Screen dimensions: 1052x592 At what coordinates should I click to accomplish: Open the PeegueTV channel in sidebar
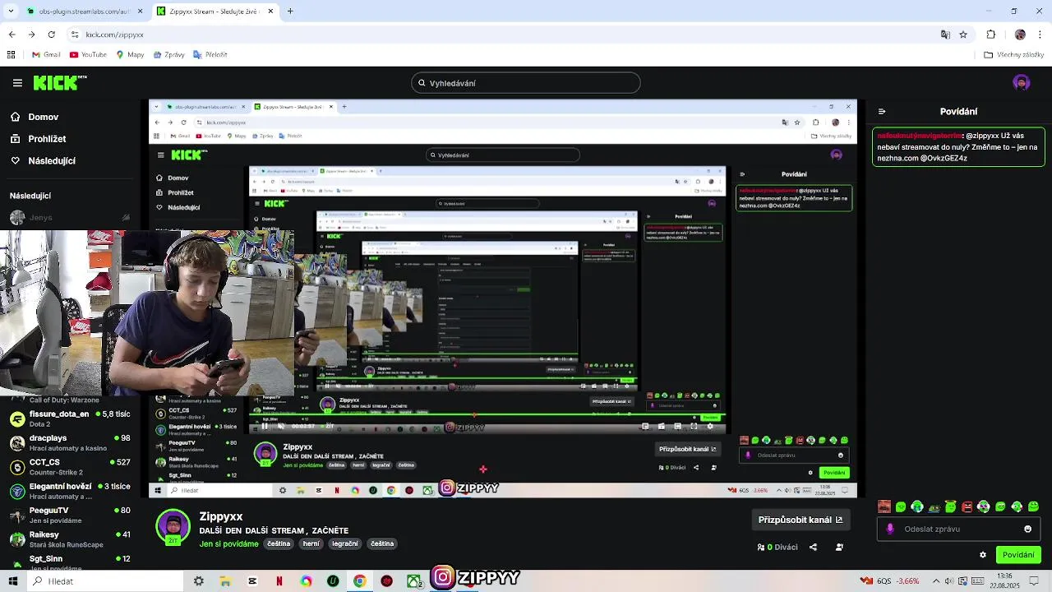[x=70, y=514]
